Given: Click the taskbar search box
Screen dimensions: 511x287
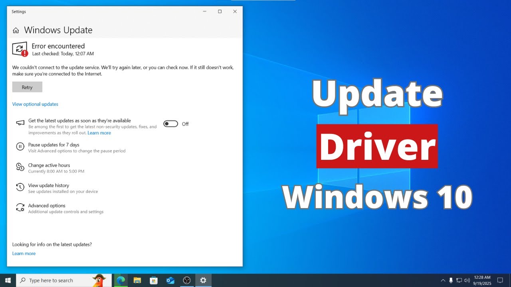Looking at the screenshot, I should pos(64,280).
